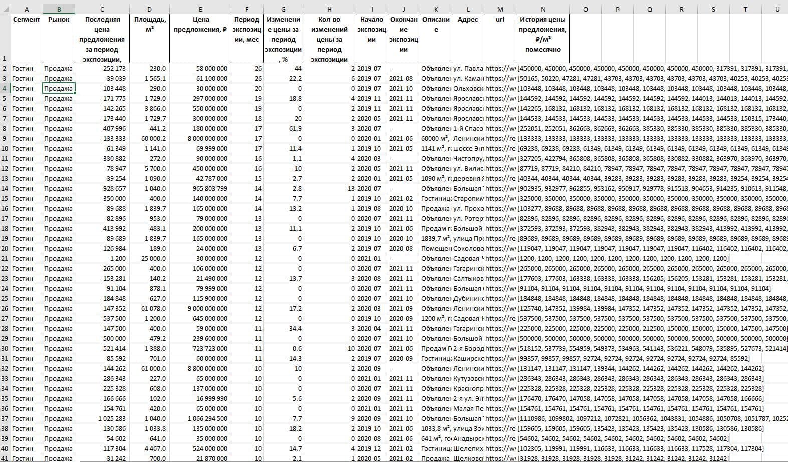Select column B header
This screenshot has width=788, height=462.
[x=59, y=9]
